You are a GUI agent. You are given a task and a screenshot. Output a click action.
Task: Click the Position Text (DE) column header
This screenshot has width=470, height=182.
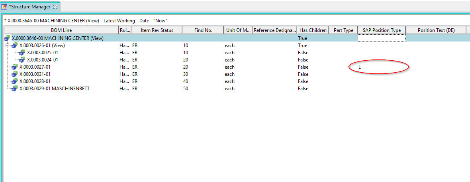[x=436, y=30]
